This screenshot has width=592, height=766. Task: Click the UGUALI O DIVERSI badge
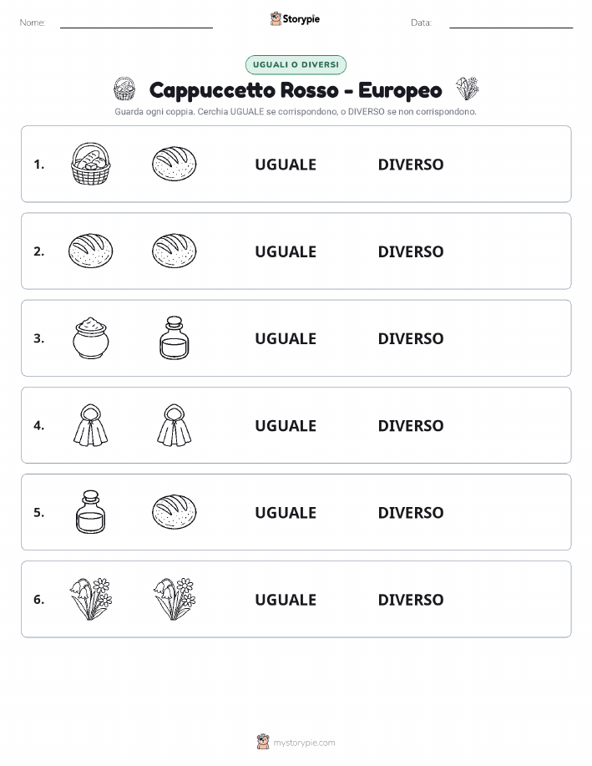click(296, 64)
